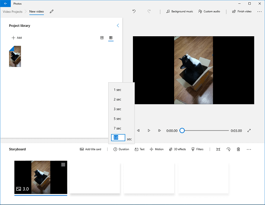Open the Duration dropdown in storyboard

click(x=121, y=149)
